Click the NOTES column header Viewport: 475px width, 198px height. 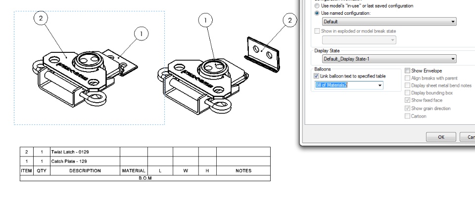coord(243,170)
